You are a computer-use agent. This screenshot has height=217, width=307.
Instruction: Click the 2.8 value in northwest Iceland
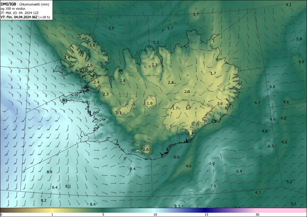tap(122, 80)
